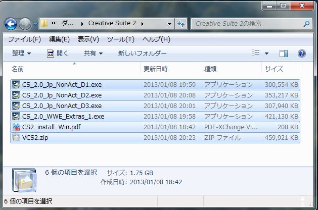Maximize the Explorer window
Viewport: 318px width, 210px height.
[x=283, y=6]
